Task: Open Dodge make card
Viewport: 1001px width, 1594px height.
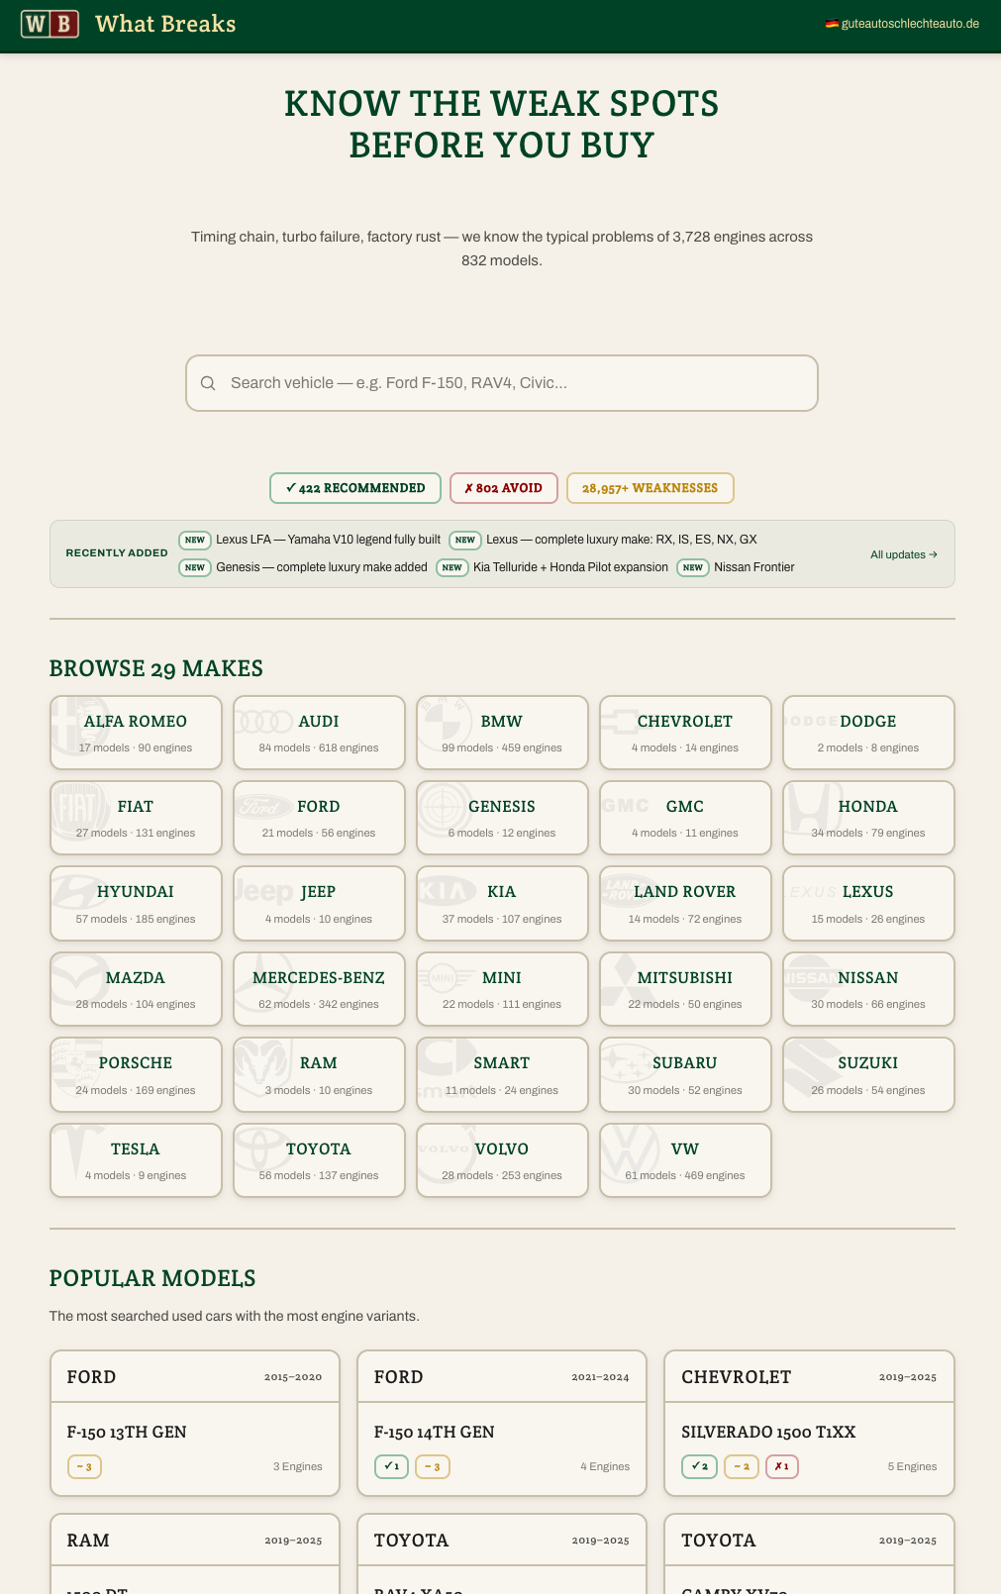Action: [x=868, y=733]
